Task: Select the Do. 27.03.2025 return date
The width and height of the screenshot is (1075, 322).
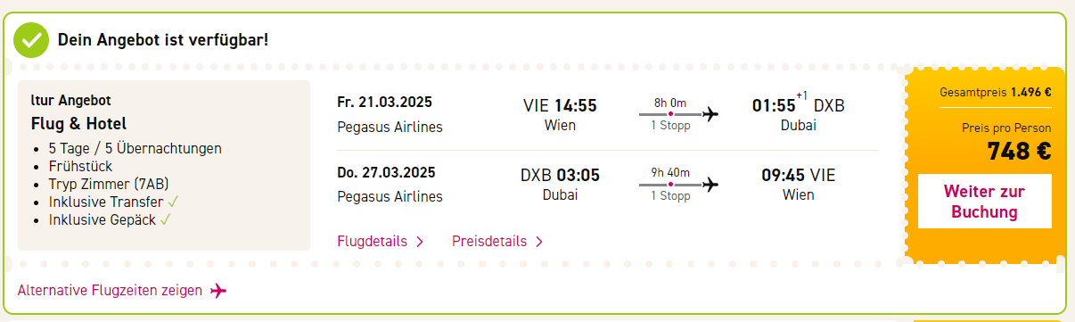Action: pyautogui.click(x=386, y=172)
